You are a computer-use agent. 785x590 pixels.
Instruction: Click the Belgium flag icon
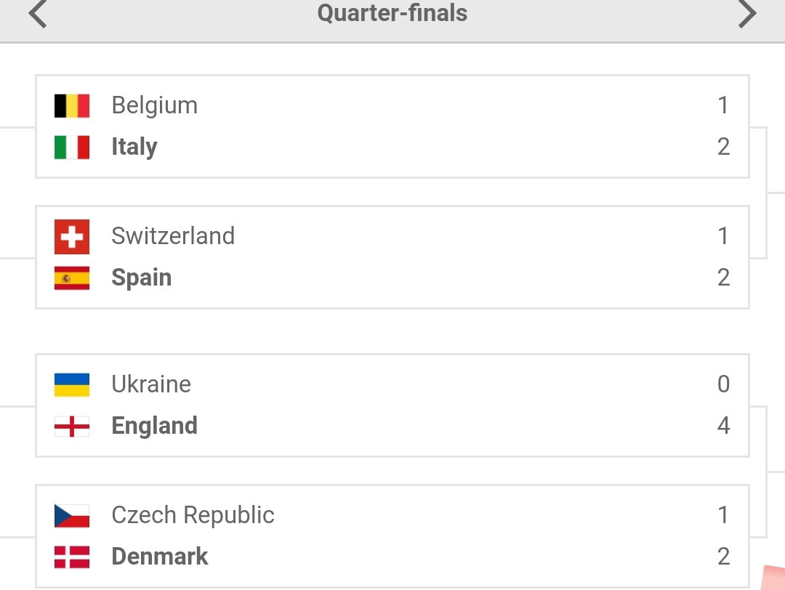[x=72, y=105]
